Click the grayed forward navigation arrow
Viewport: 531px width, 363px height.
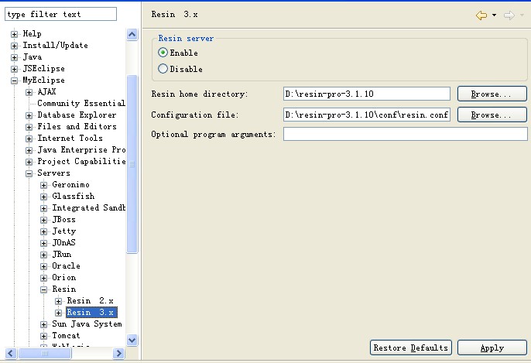[x=509, y=15]
